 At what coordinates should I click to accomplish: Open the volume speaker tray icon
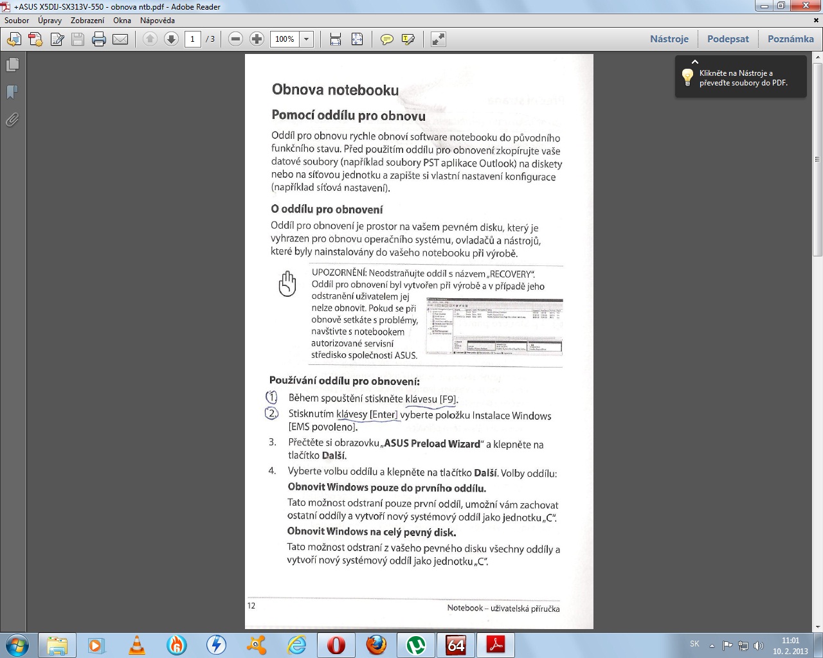point(759,645)
